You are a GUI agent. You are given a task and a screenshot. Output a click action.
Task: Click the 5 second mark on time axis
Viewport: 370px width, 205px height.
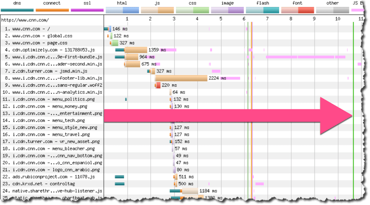coord(221,19)
